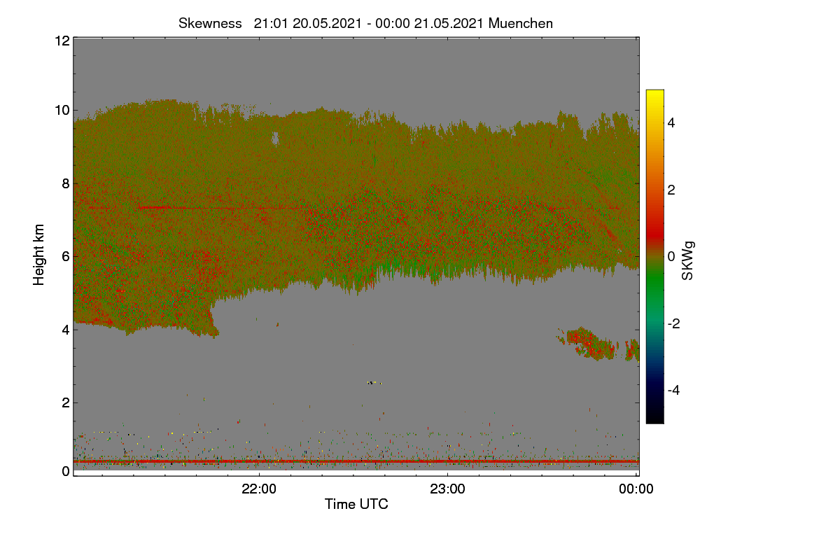Click the height axis label 4
The image size is (840, 560).
point(65,329)
